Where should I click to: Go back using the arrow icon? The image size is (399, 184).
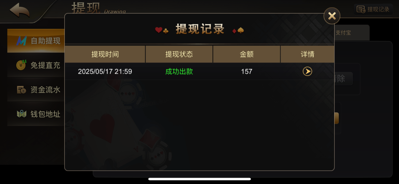(x=20, y=10)
